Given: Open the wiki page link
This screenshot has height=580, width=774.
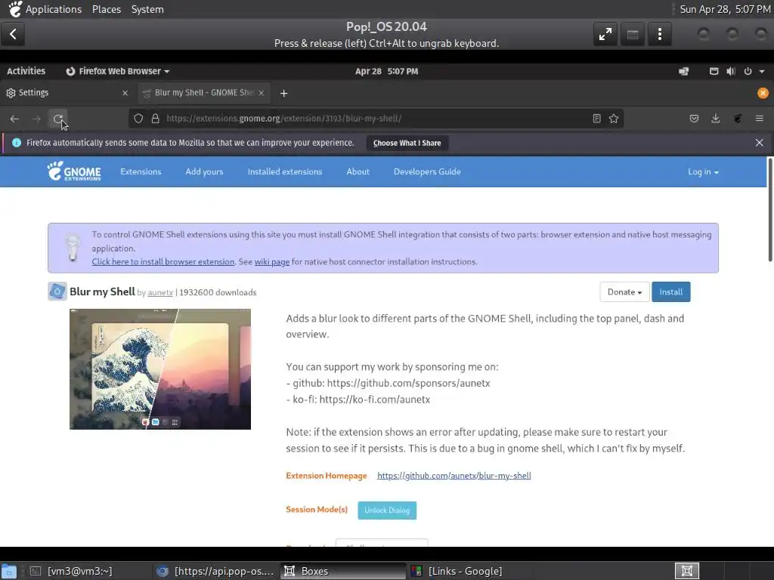Looking at the screenshot, I should click(x=272, y=262).
